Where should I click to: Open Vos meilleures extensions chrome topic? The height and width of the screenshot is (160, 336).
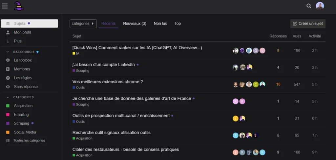click(108, 82)
